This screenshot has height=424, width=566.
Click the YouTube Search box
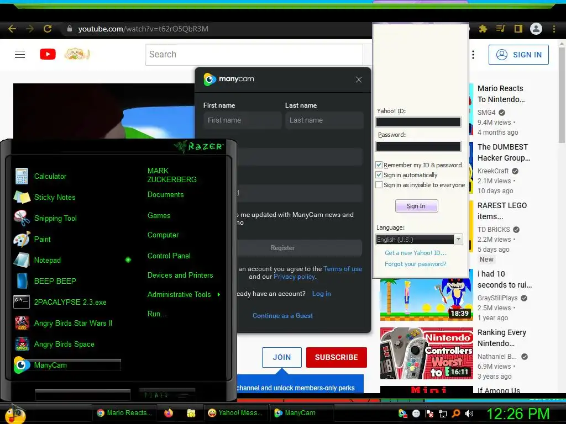pyautogui.click(x=254, y=55)
